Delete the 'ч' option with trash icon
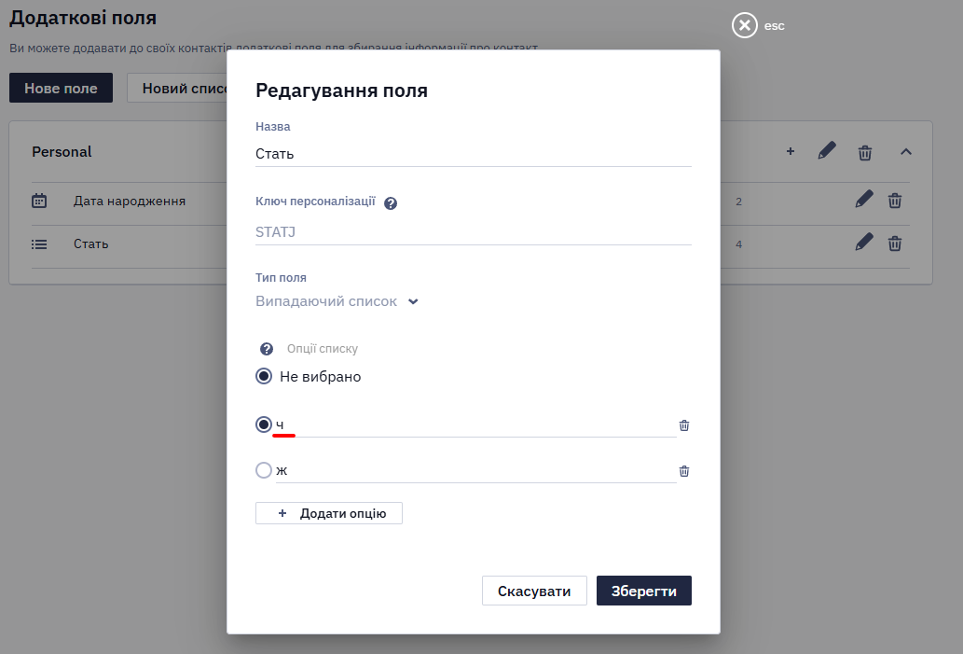Screen dimensions: 963x654 pos(684,425)
